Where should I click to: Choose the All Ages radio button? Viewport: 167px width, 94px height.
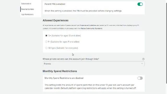(x=46, y=48)
